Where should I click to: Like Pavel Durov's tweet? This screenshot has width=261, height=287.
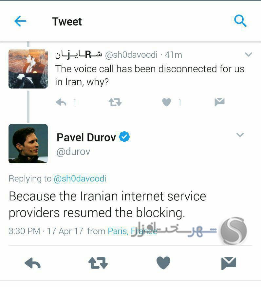pyautogui.click(x=163, y=263)
